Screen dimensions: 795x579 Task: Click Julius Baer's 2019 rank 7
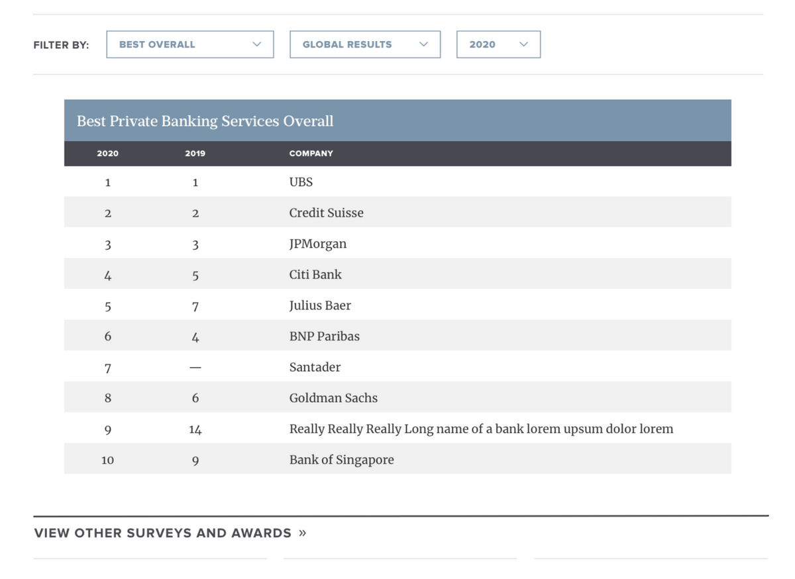195,306
